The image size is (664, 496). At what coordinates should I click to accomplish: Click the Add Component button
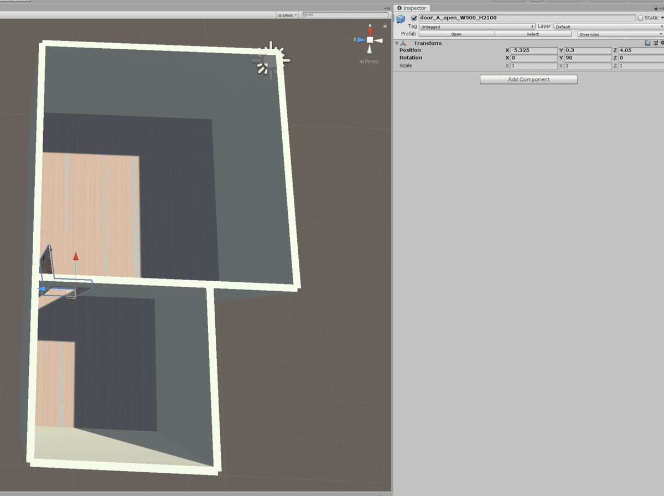[x=528, y=80]
